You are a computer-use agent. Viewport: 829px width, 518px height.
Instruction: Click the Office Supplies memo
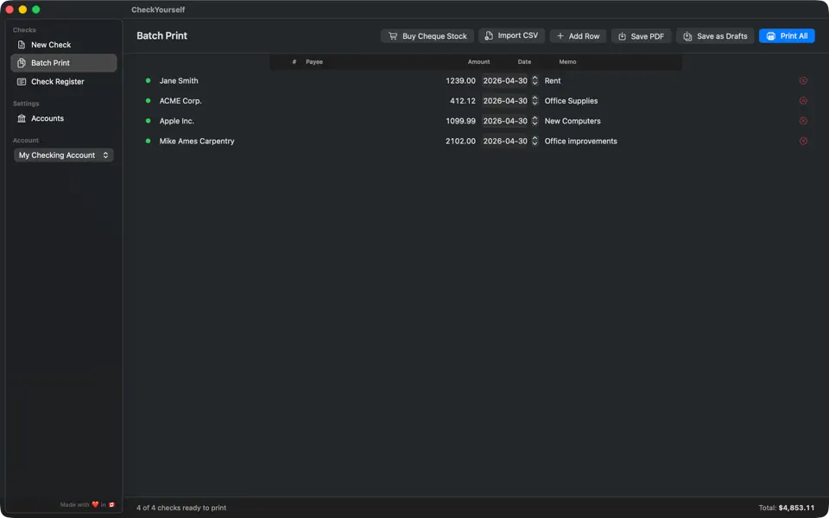click(x=571, y=101)
